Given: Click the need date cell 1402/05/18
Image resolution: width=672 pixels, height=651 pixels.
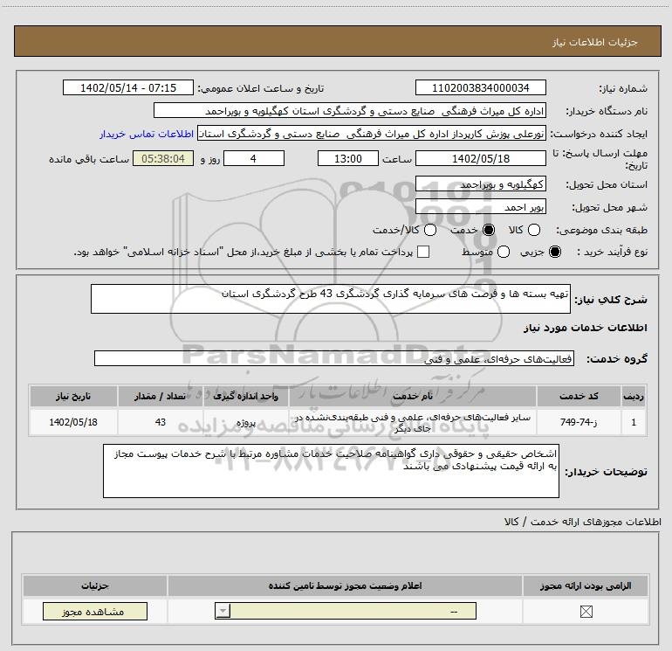Looking at the screenshot, I should 73,422.
